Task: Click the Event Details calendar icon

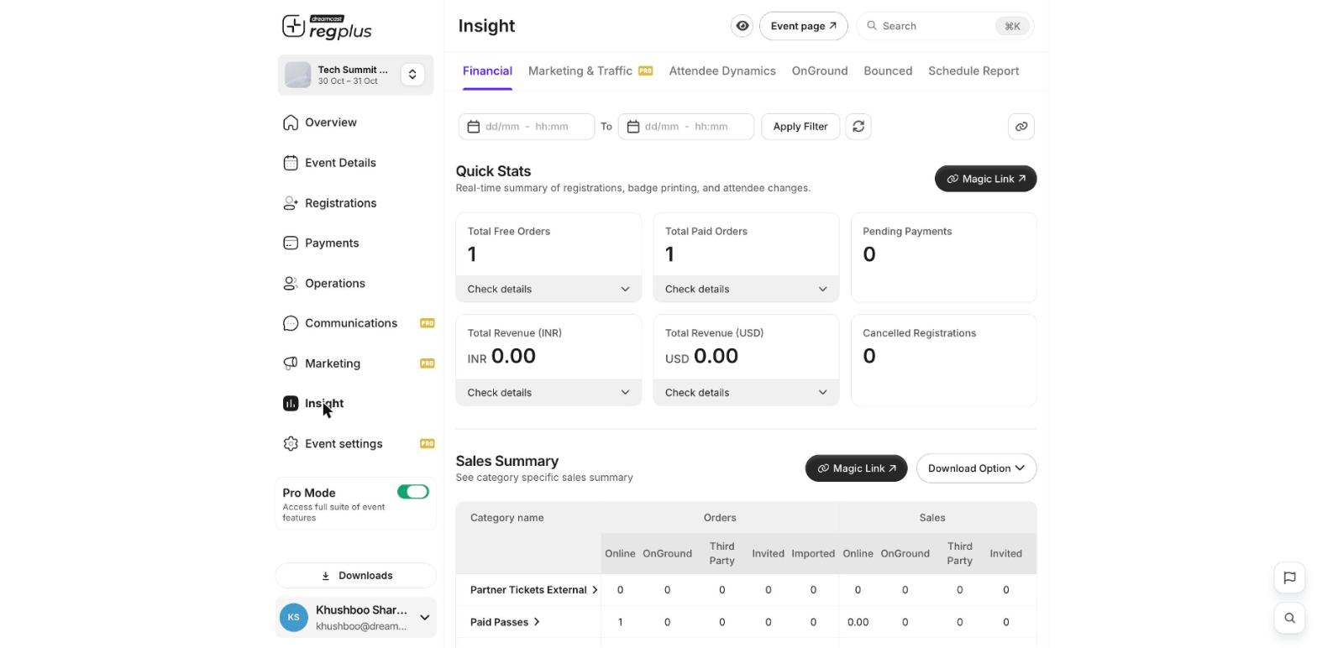Action: pos(291,163)
